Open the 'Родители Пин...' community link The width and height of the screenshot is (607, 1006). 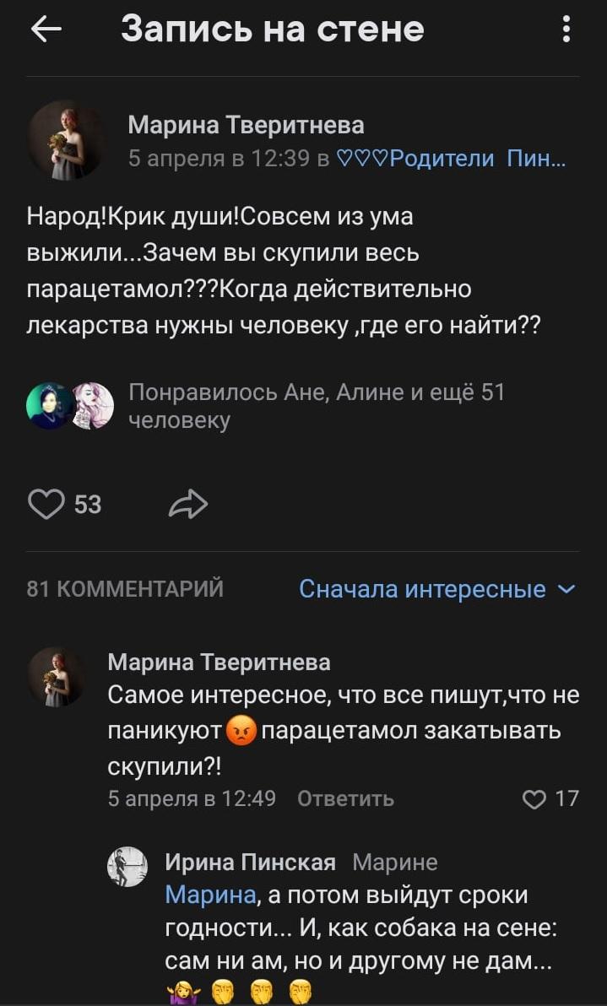(x=451, y=158)
